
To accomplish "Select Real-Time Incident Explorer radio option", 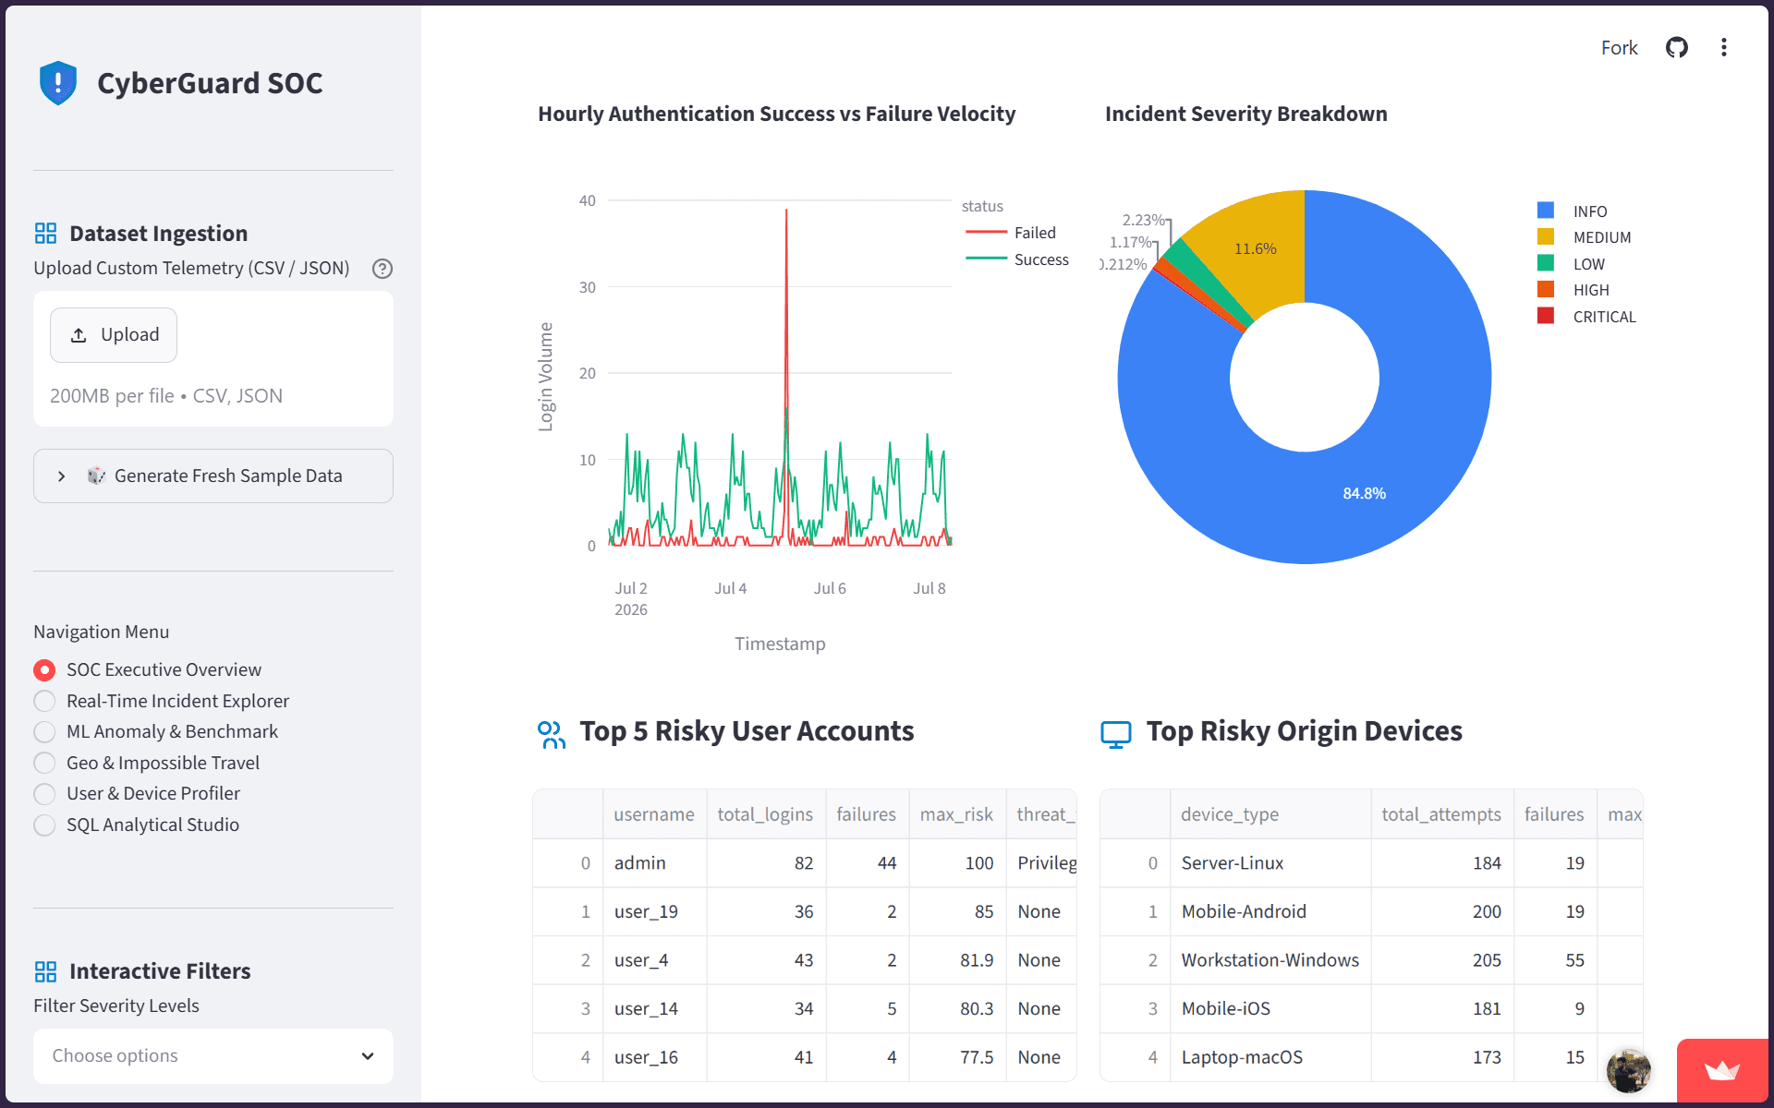I will pos(44,701).
